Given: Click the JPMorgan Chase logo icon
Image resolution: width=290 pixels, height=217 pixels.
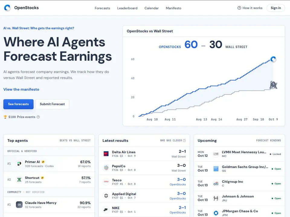Looking at the screenshot, I should tap(216, 213).
